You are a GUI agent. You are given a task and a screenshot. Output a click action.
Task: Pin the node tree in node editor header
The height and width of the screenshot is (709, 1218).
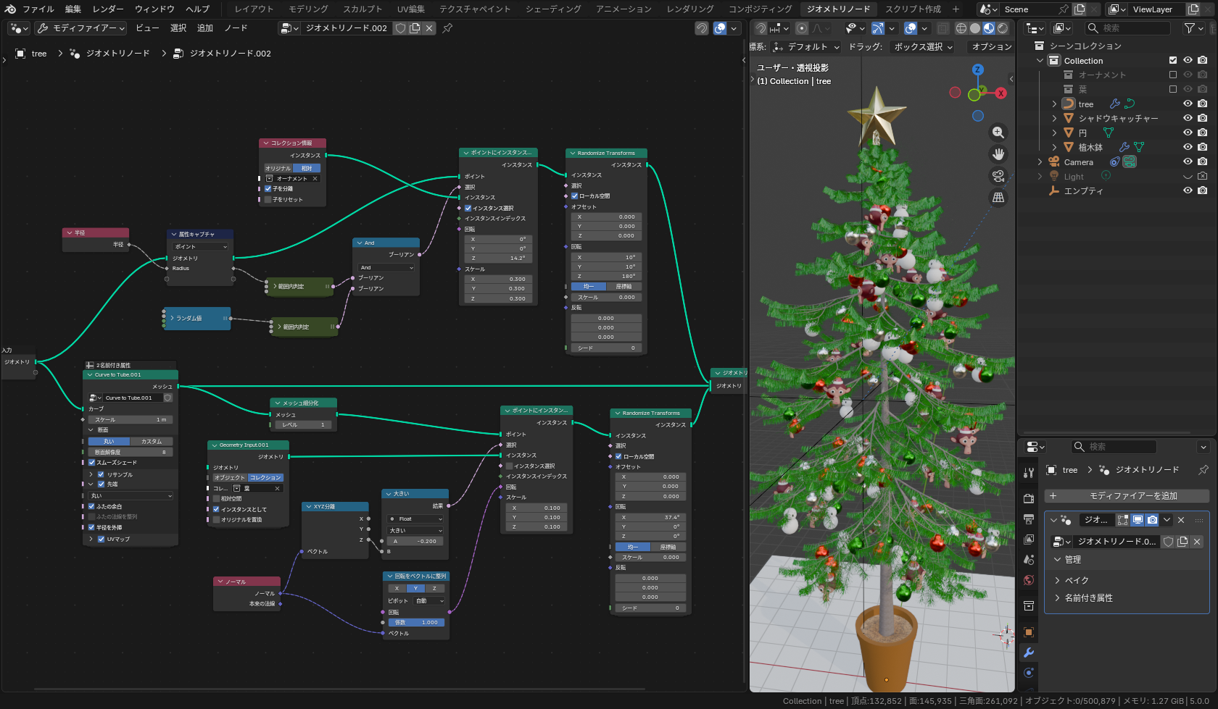pyautogui.click(x=447, y=28)
